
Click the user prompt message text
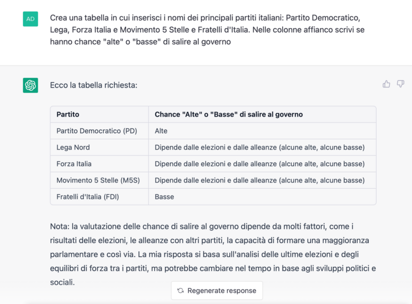[207, 30]
